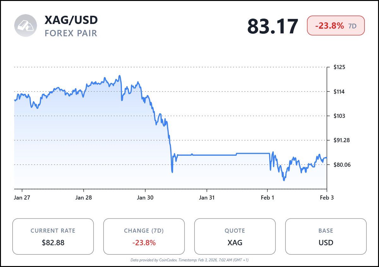Click the Jan 31 date label
The height and width of the screenshot is (267, 379).
coord(207,198)
